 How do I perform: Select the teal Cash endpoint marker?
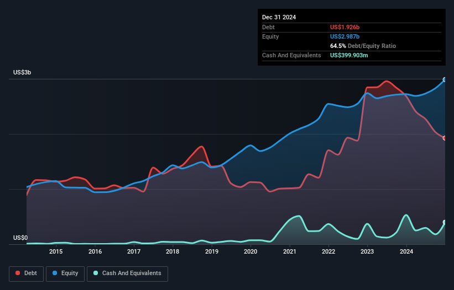coord(445,222)
